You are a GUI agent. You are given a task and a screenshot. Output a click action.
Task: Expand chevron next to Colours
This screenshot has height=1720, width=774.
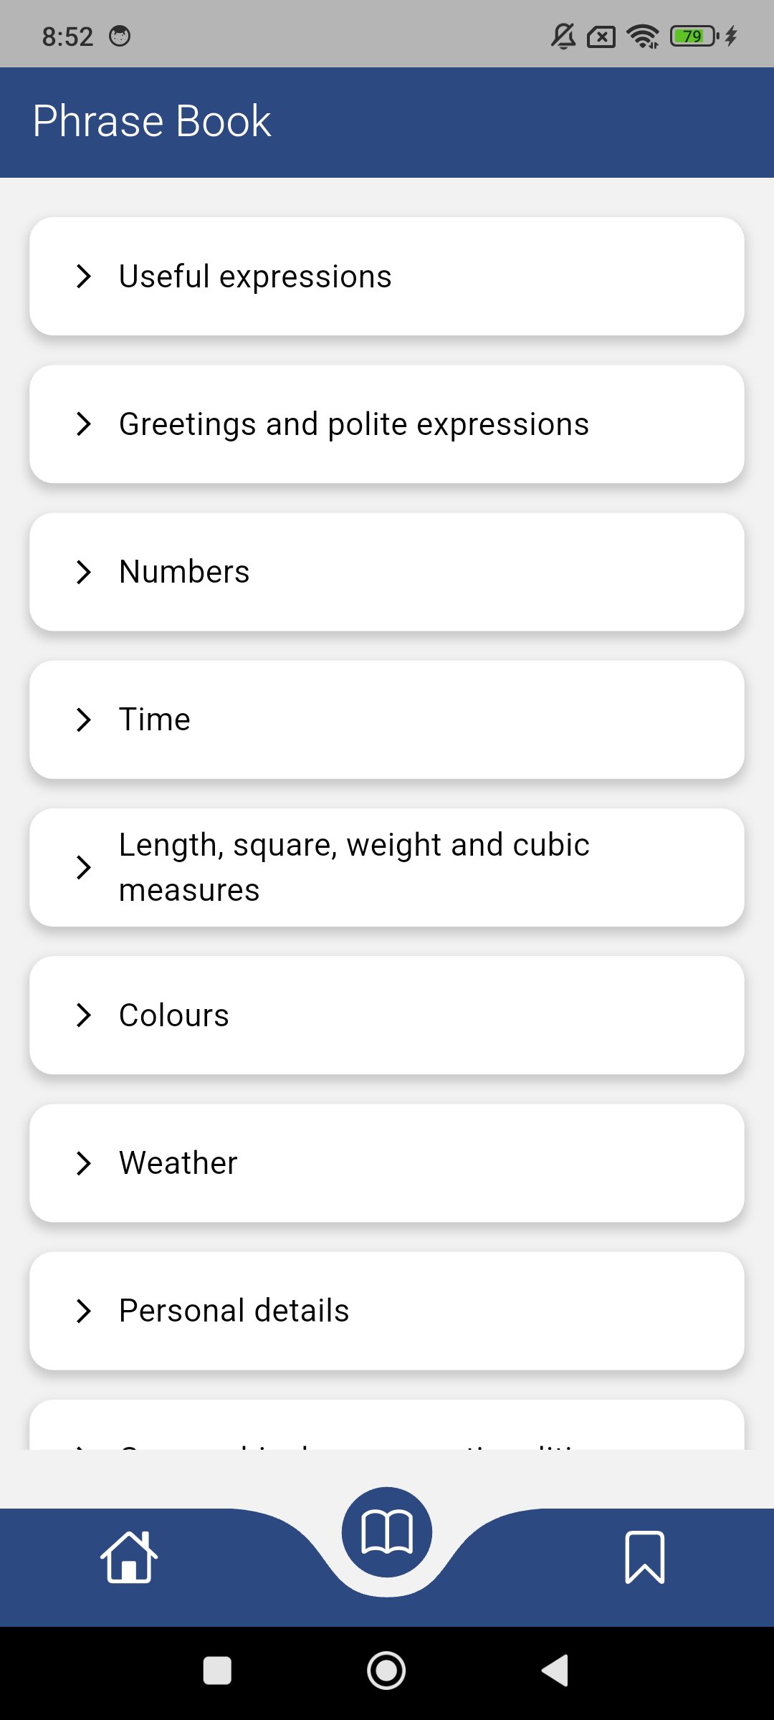point(84,1015)
